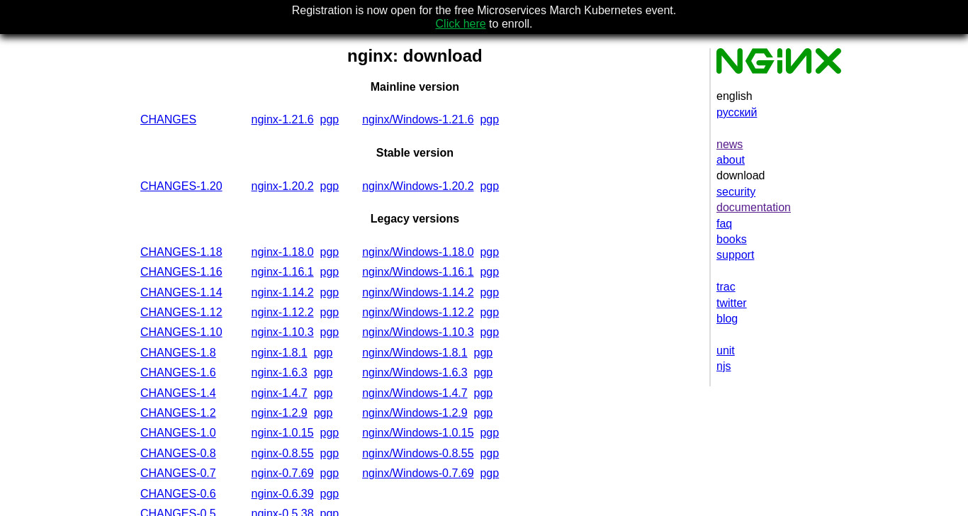
Task: Download nginx/Windows-1.0.15
Action: [418, 433]
